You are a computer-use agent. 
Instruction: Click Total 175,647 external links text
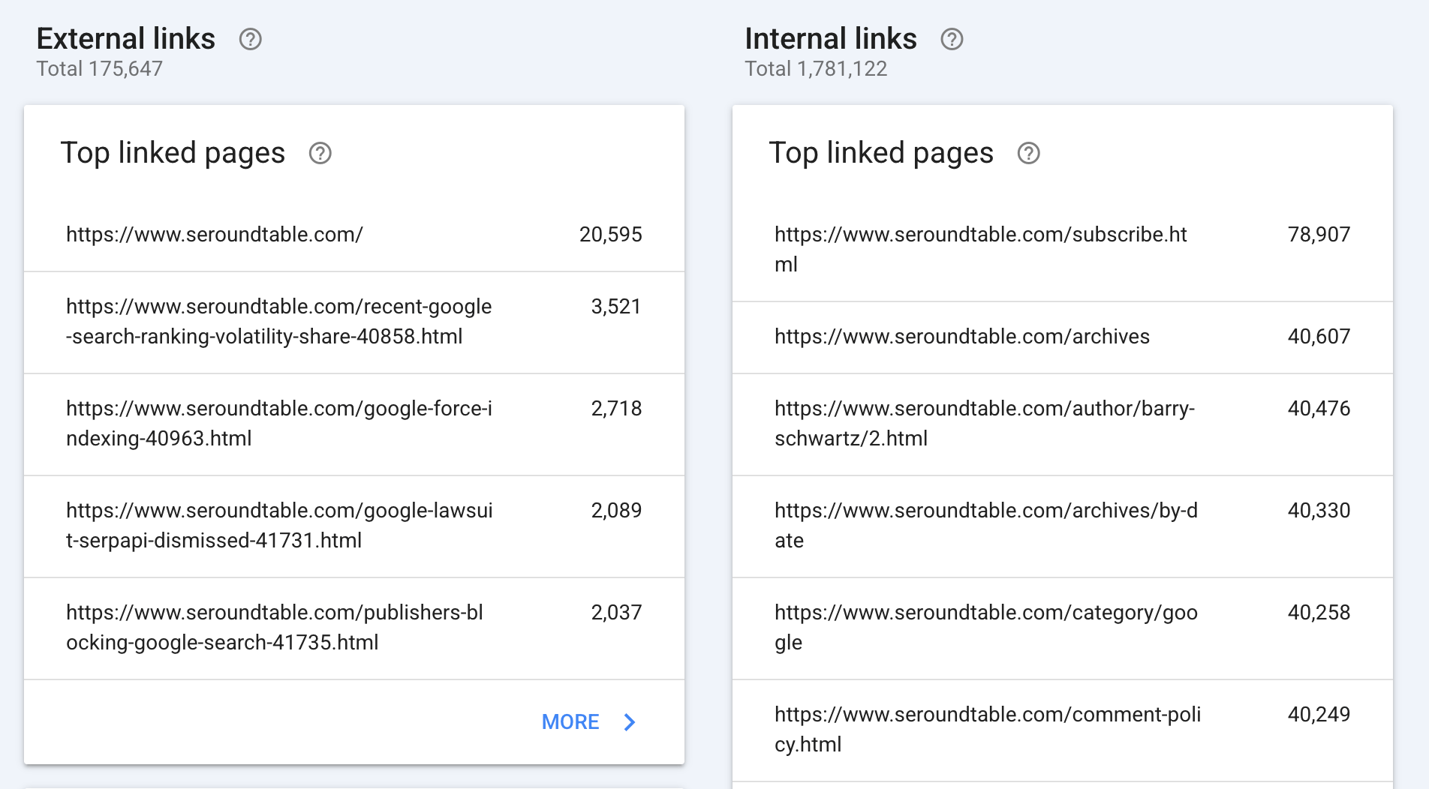click(x=100, y=69)
